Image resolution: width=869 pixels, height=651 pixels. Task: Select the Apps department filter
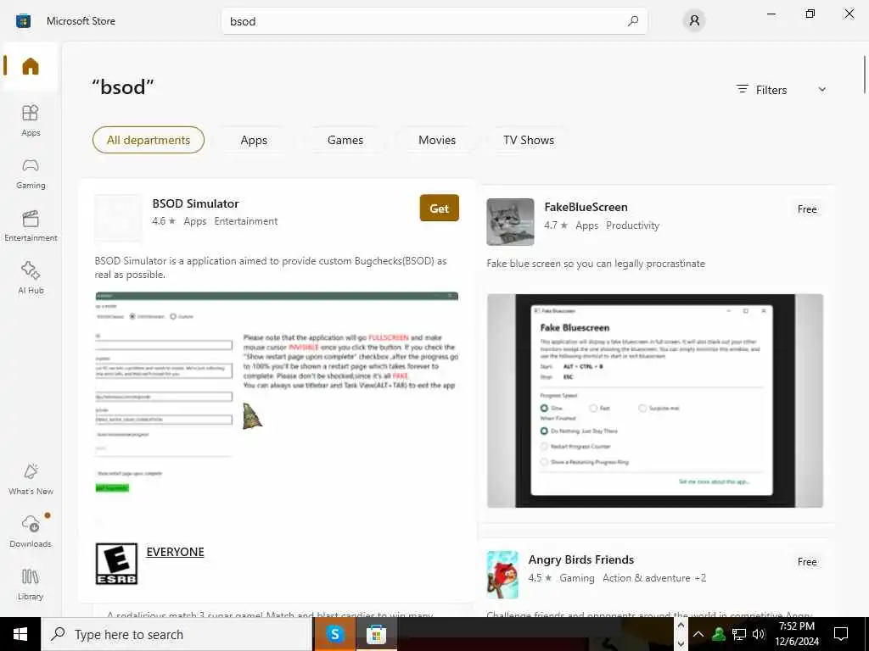coord(254,140)
